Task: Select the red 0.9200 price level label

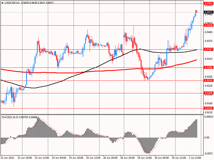Action: [209, 93]
